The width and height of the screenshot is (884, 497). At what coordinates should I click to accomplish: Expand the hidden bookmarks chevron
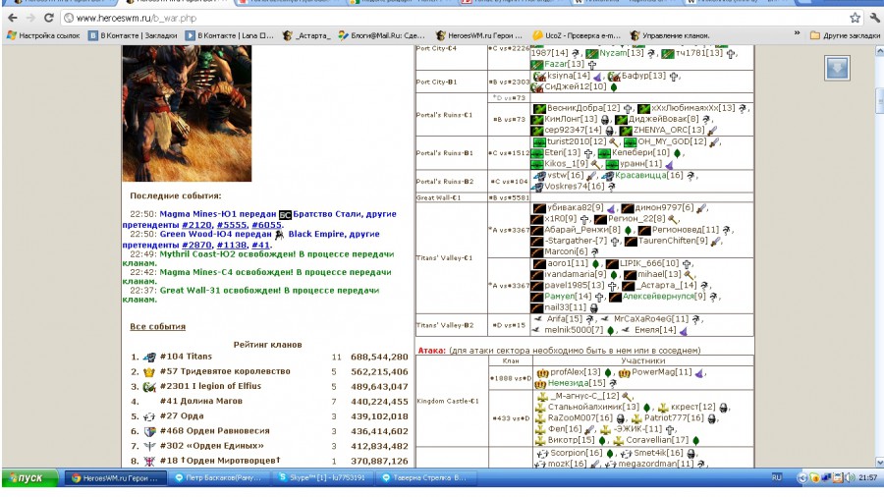click(797, 33)
